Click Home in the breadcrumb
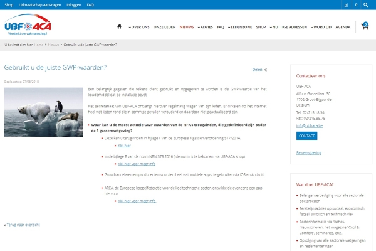This screenshot has width=376, height=251. tap(39, 45)
